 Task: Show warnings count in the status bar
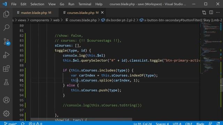(39, 124)
